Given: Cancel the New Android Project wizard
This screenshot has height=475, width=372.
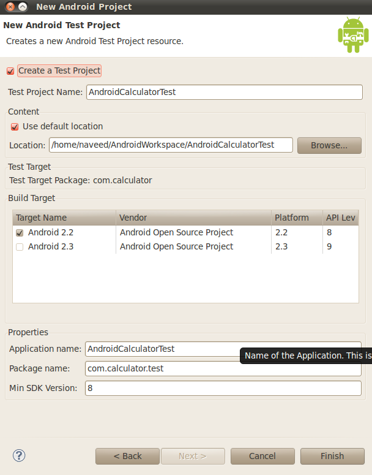Looking at the screenshot, I should (262, 456).
